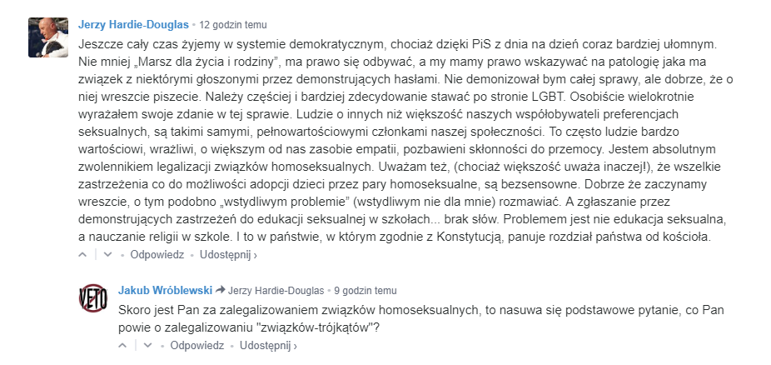Image resolution: width=771 pixels, height=365 pixels.
Task: Click the last line of Jakub's reply text
Action: click(249, 327)
